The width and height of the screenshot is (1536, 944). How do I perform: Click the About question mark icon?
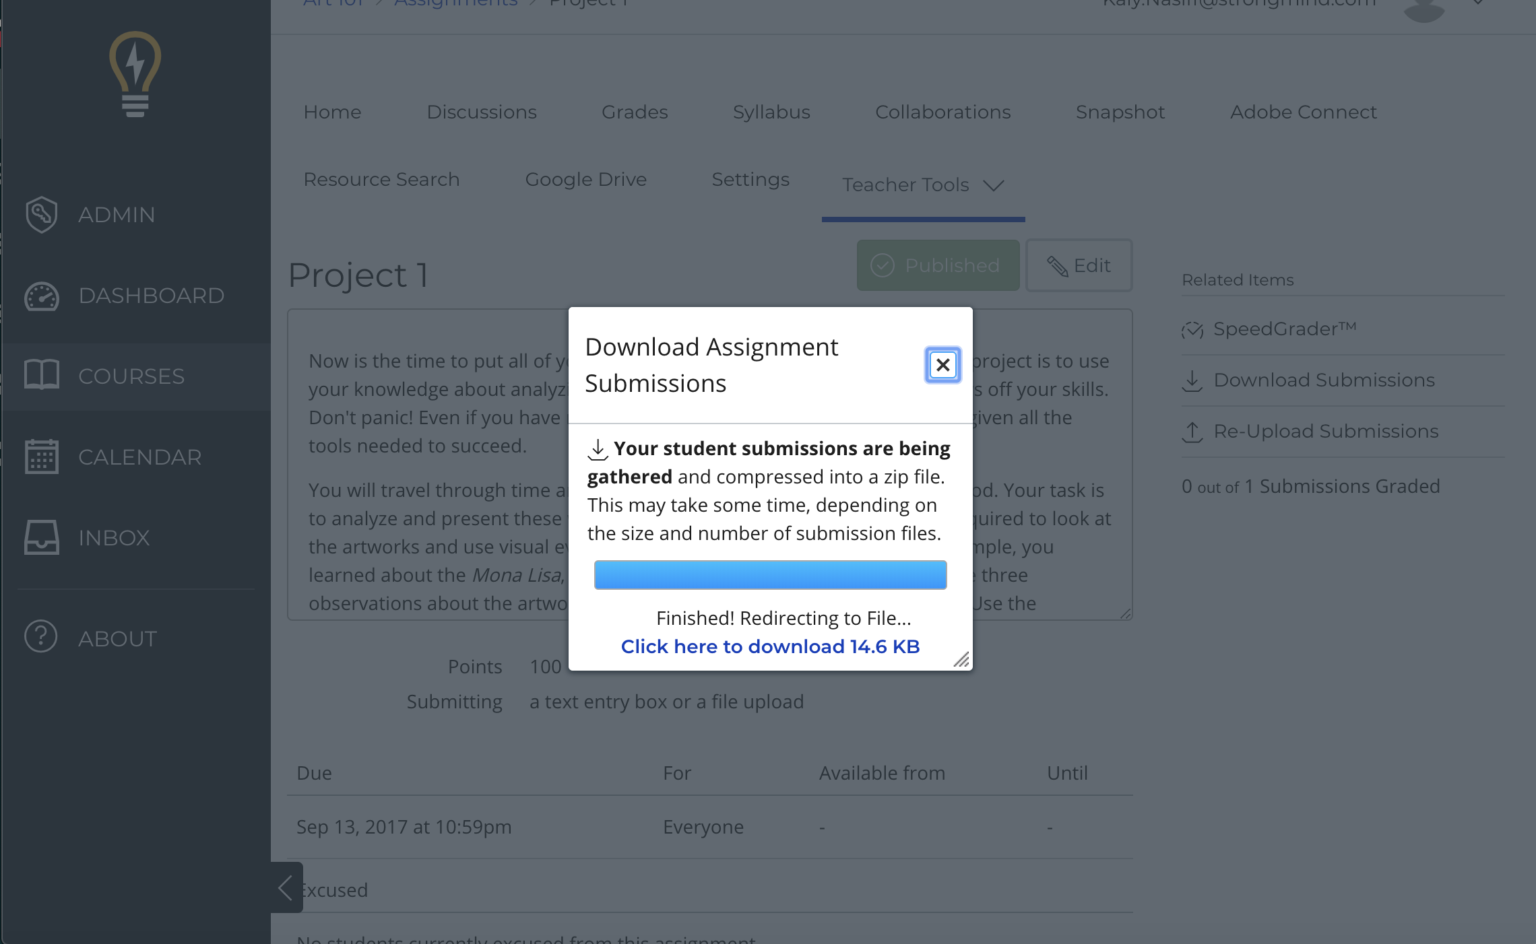[x=41, y=636]
